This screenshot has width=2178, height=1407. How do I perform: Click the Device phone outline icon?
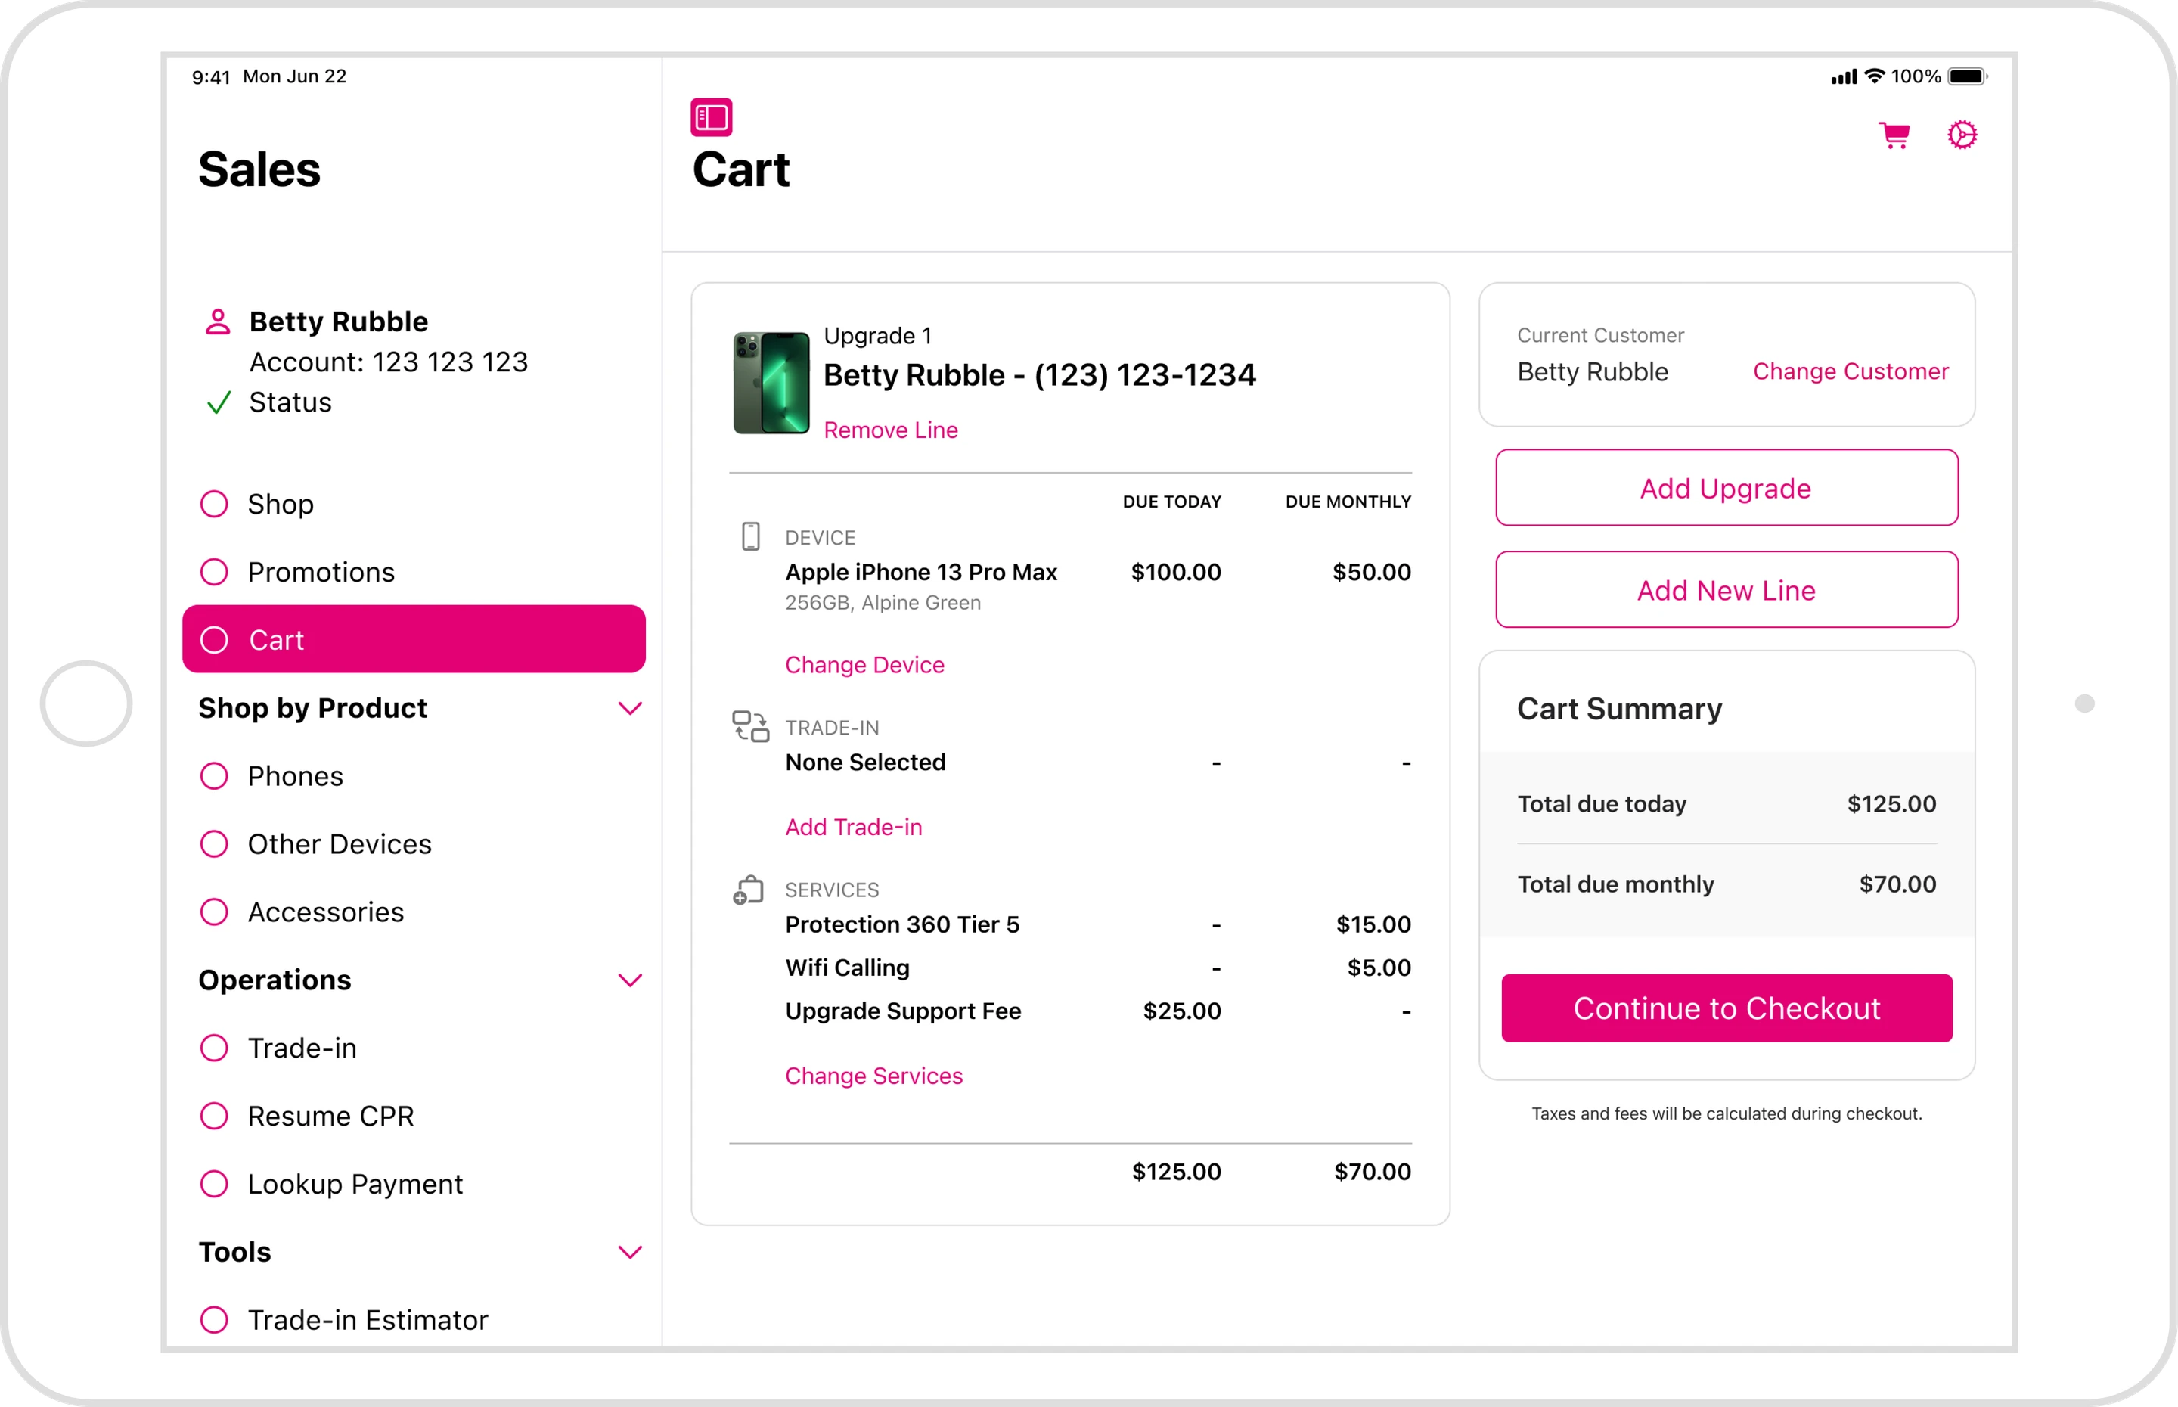pyautogui.click(x=751, y=536)
